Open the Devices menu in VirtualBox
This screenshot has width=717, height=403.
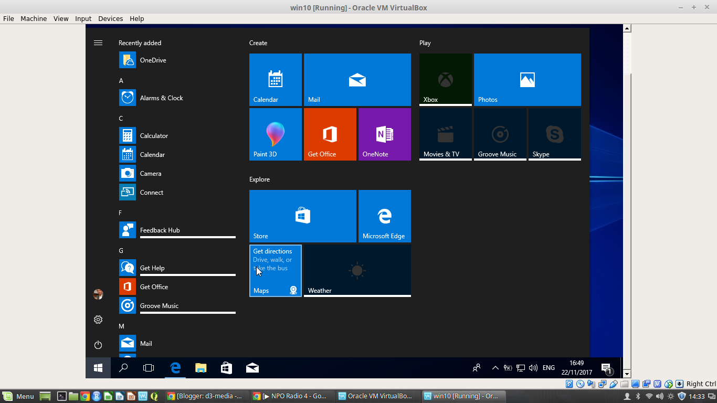click(110, 18)
